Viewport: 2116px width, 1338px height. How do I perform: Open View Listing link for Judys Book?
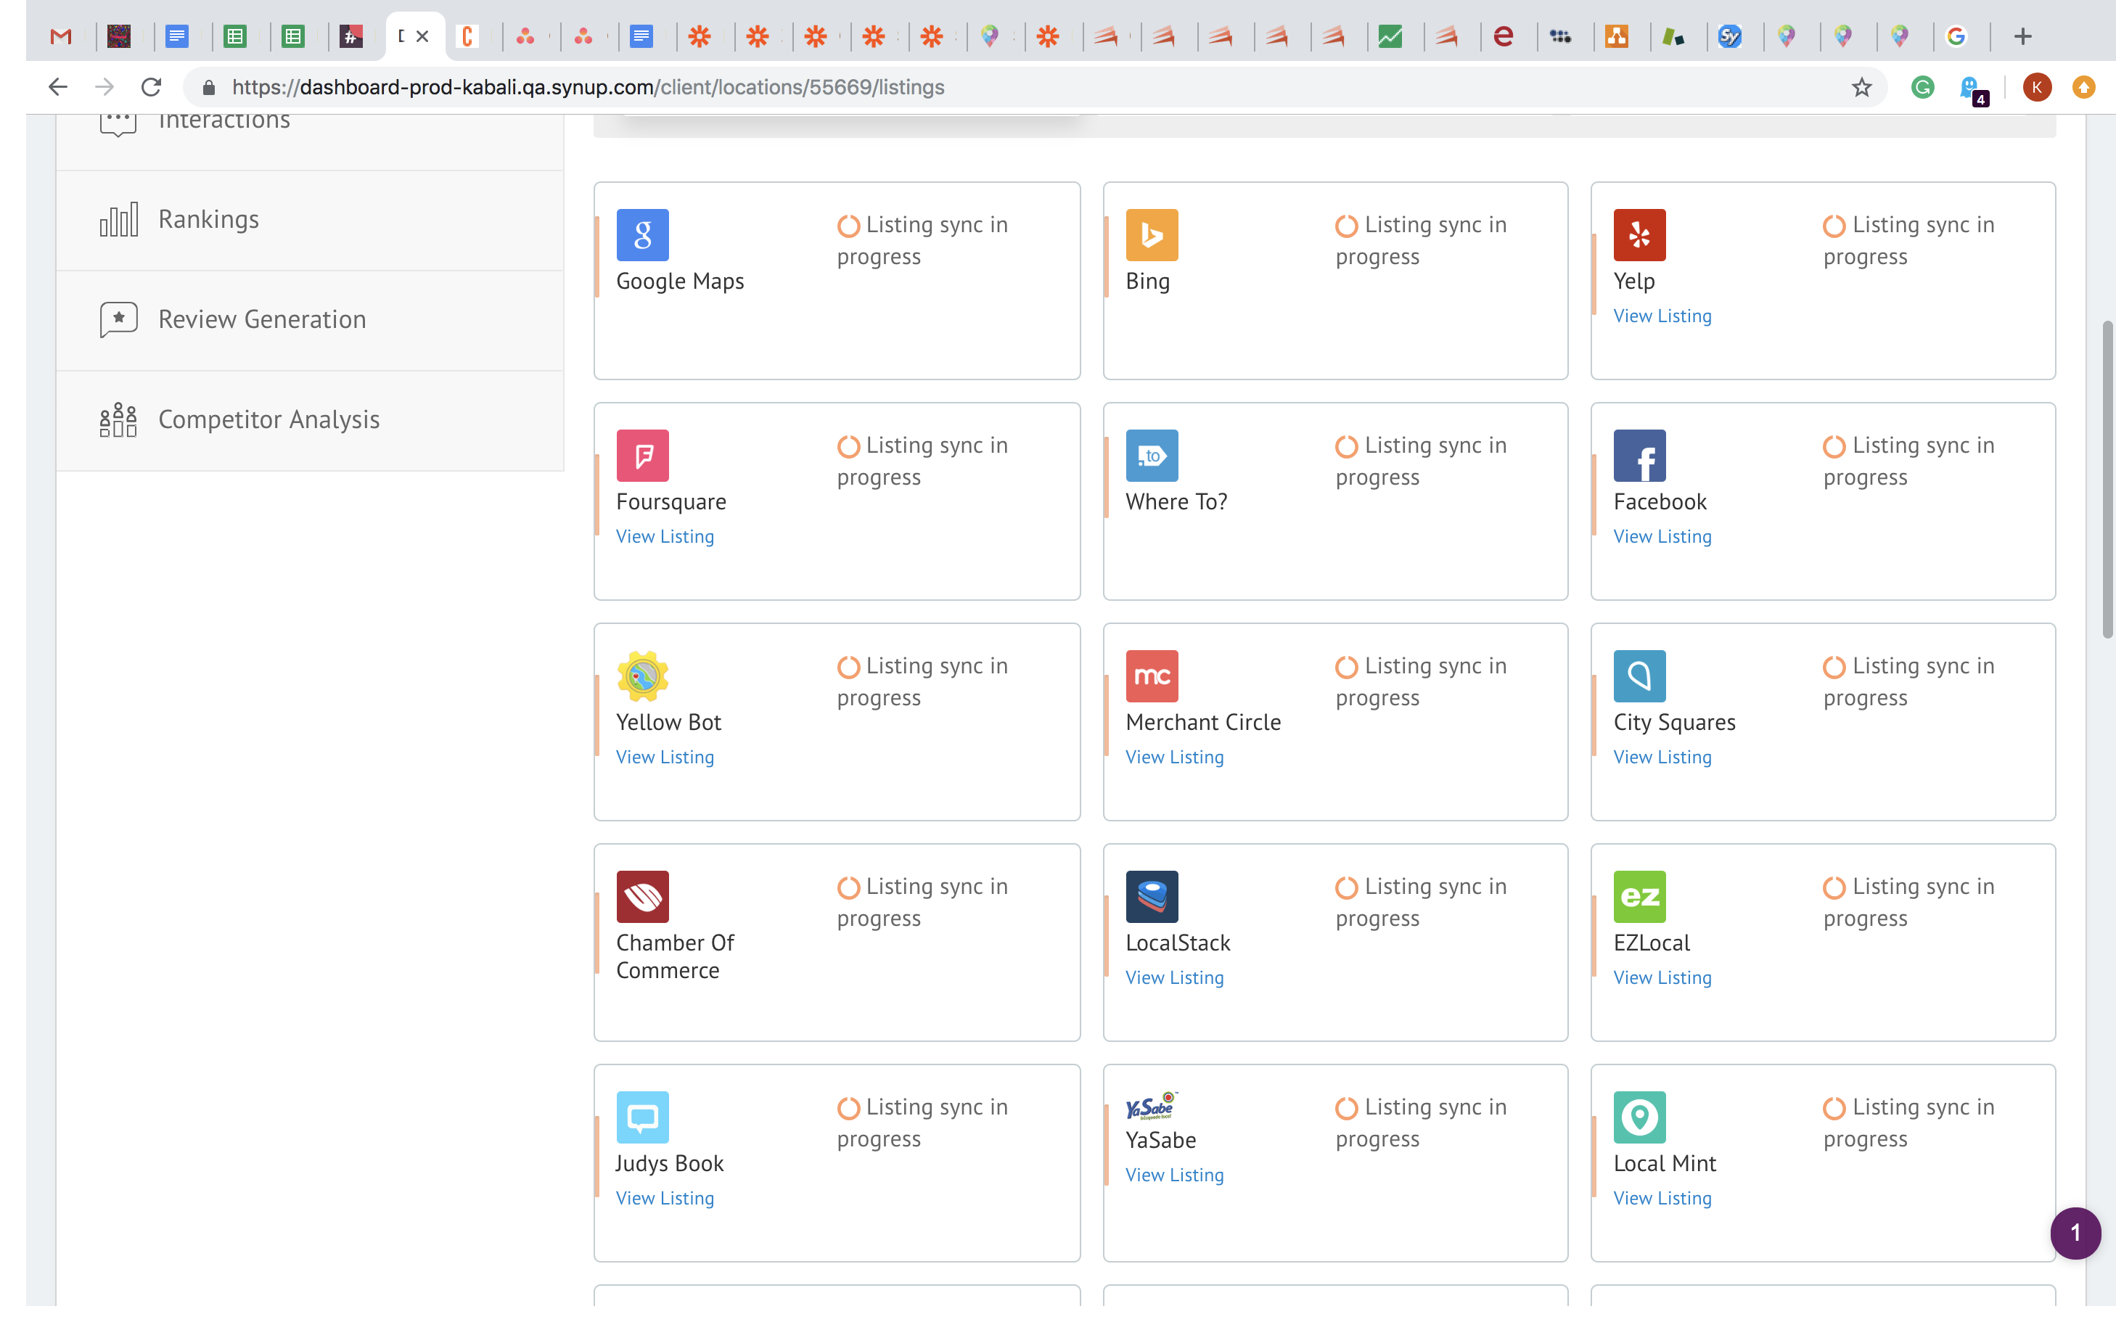coord(664,1197)
